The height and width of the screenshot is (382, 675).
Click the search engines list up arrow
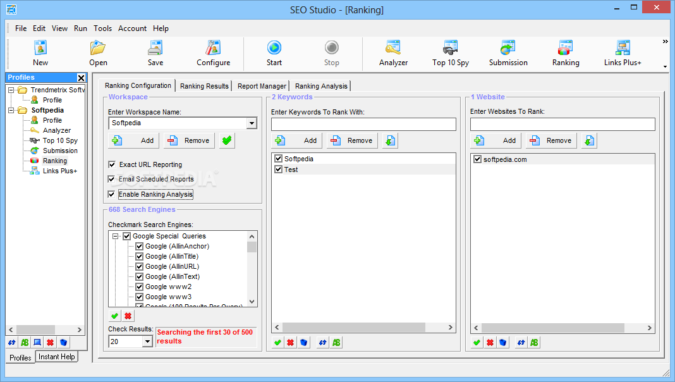pos(252,237)
